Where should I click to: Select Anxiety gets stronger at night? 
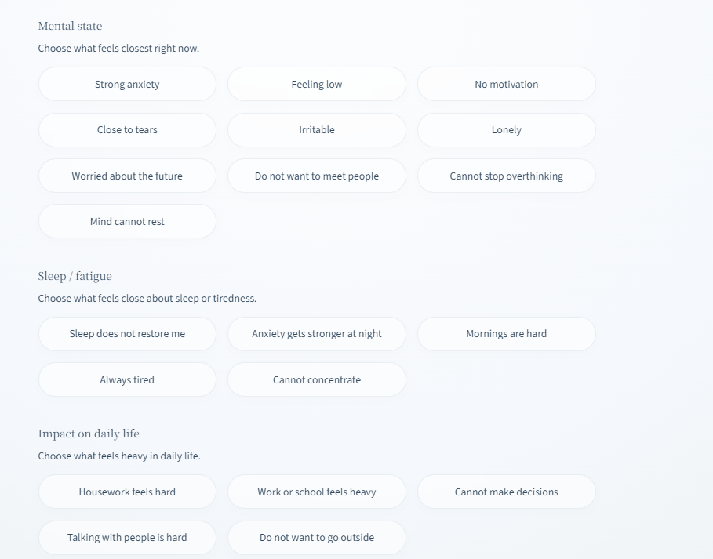pyautogui.click(x=317, y=334)
